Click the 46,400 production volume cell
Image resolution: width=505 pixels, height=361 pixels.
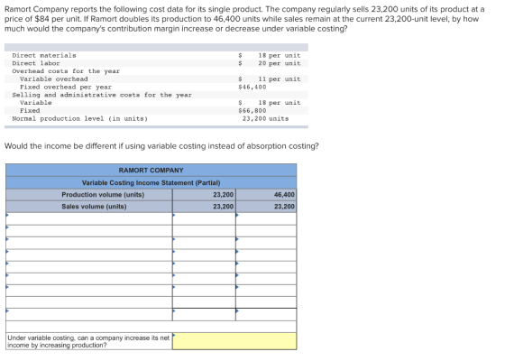click(x=266, y=195)
